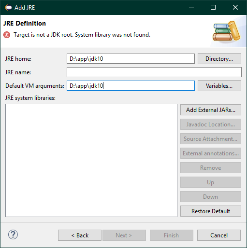
Task: Click the Eclipse logo in title bar
Action: tap(8, 8)
